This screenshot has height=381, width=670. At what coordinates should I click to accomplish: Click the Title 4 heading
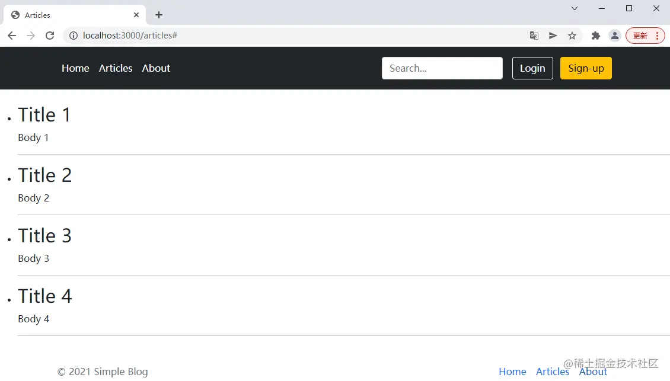(45, 296)
